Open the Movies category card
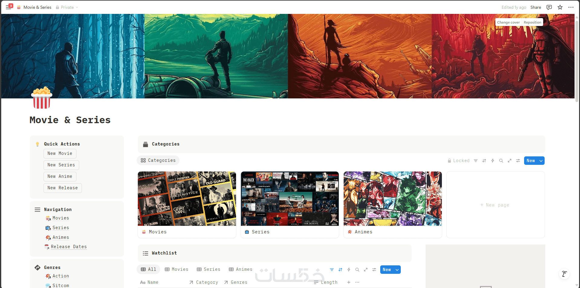580x288 pixels. [x=187, y=205]
